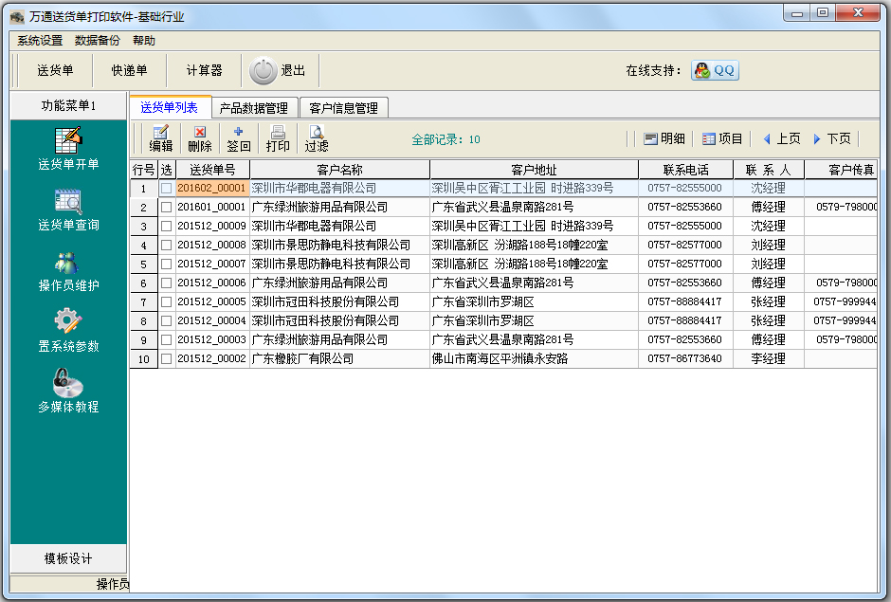Check the checkbox for order 201602_00001

pyautogui.click(x=166, y=188)
